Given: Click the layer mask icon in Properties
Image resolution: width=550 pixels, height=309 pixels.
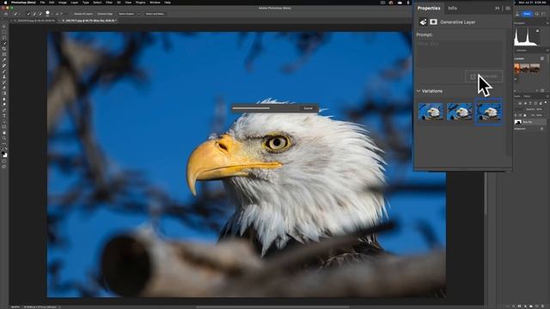Looking at the screenshot, I should [433, 22].
